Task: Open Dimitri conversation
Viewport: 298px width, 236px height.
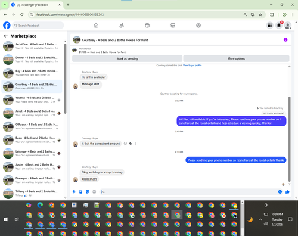Action: pos(32,60)
